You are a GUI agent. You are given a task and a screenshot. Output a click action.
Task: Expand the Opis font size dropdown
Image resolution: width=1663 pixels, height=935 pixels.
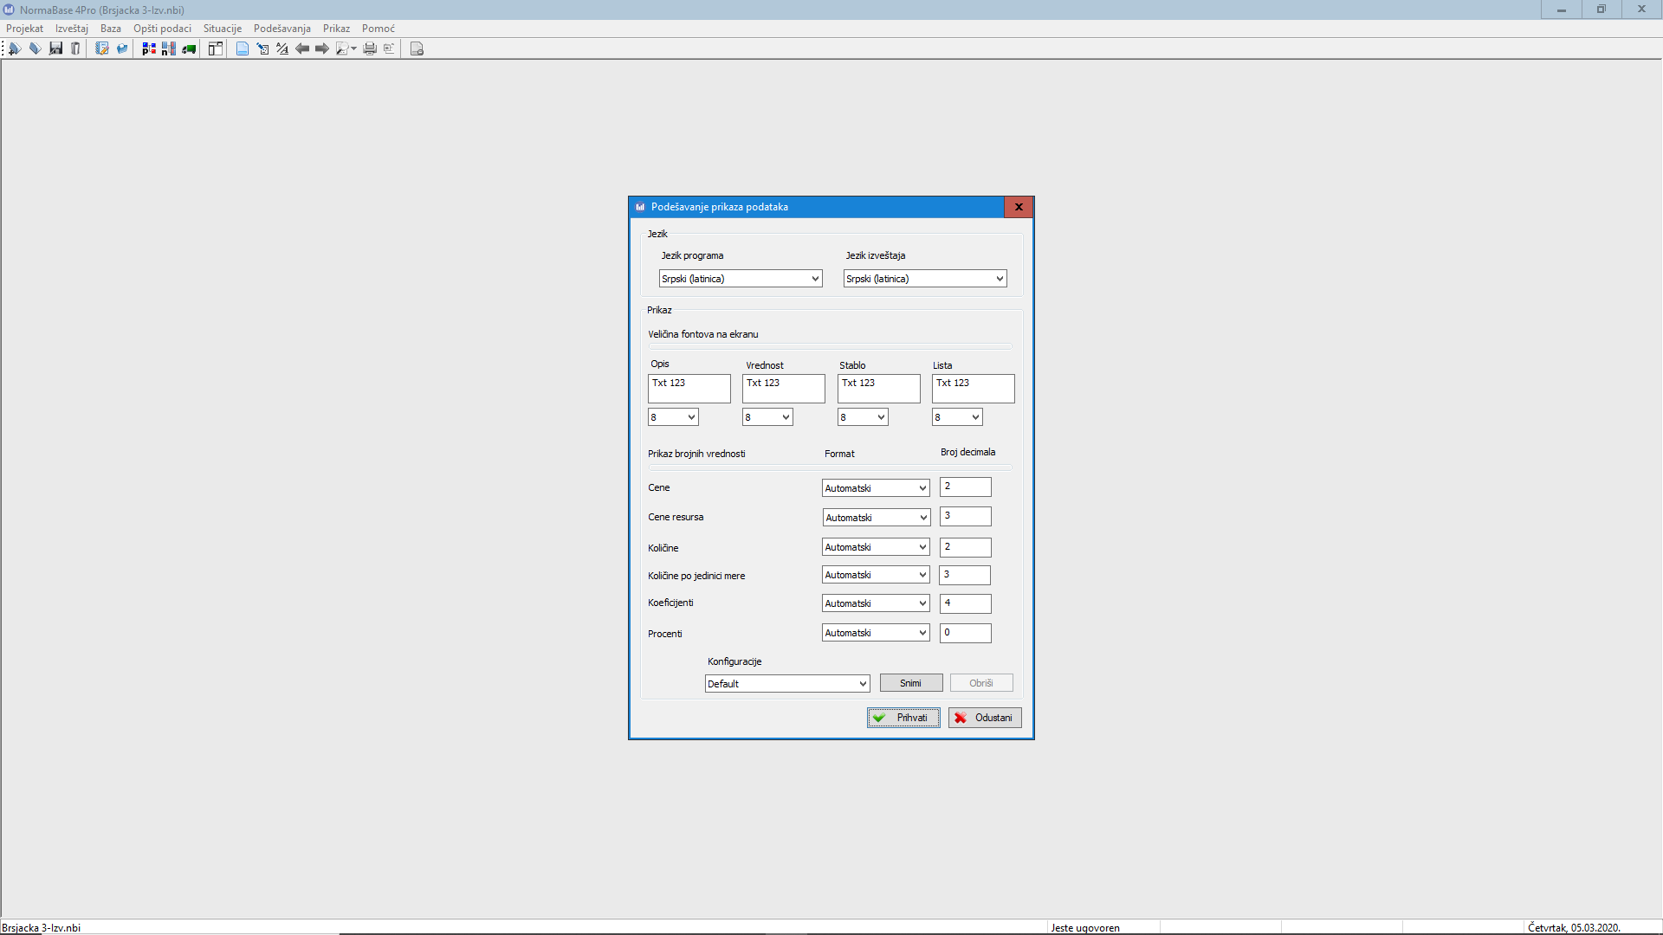pyautogui.click(x=673, y=417)
